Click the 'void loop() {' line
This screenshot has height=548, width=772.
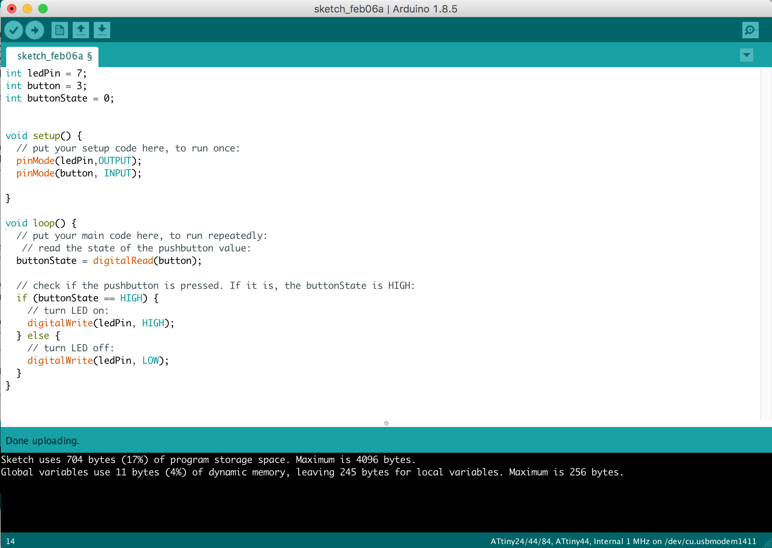[x=41, y=223]
